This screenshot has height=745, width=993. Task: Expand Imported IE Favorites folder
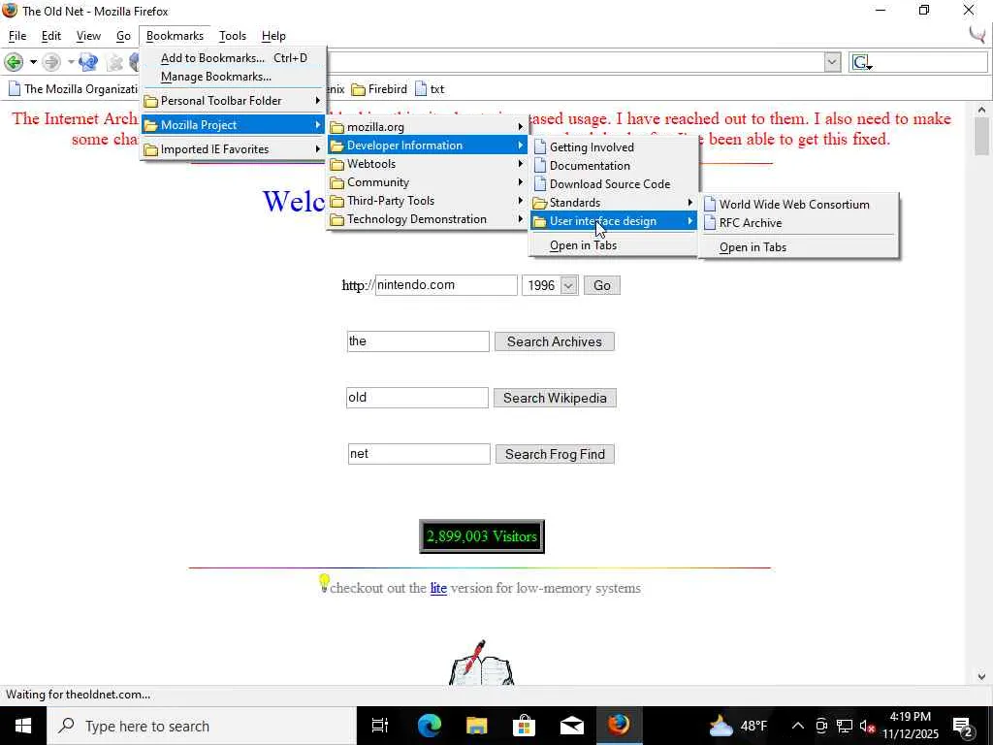tap(233, 149)
